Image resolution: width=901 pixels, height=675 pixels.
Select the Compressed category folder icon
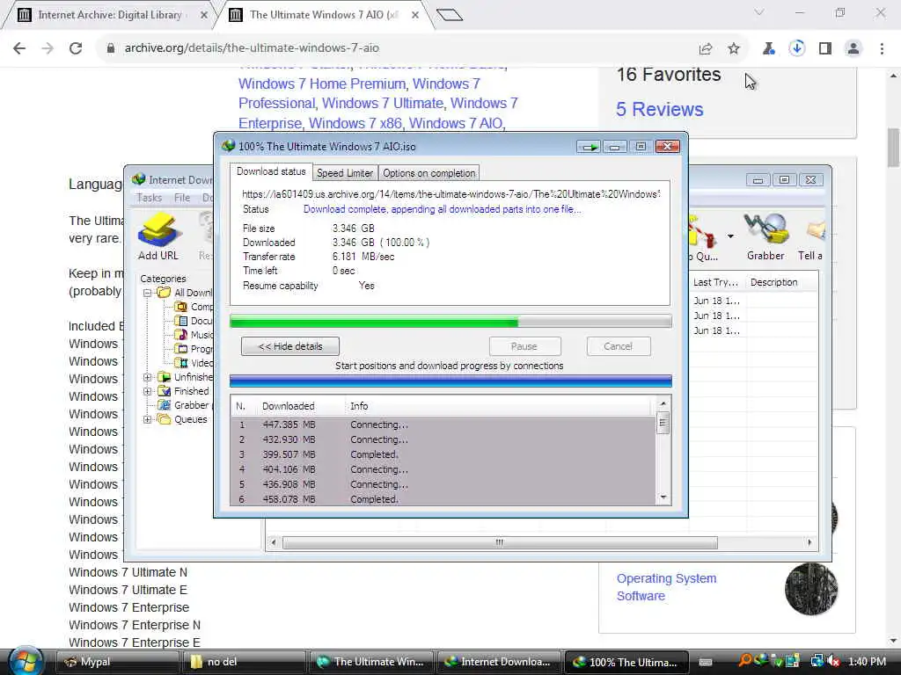(181, 307)
